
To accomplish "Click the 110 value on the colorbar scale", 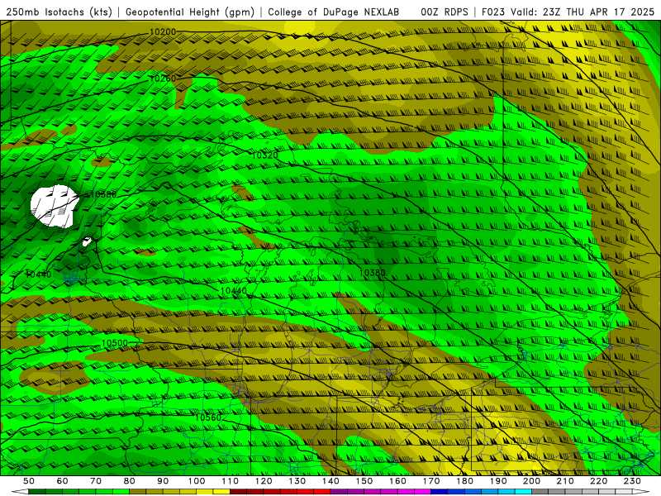I will coord(231,481).
